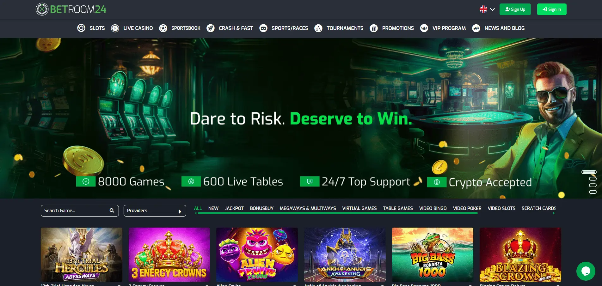Open the language selector with UK flag
This screenshot has height=286, width=602.
coord(487,9)
